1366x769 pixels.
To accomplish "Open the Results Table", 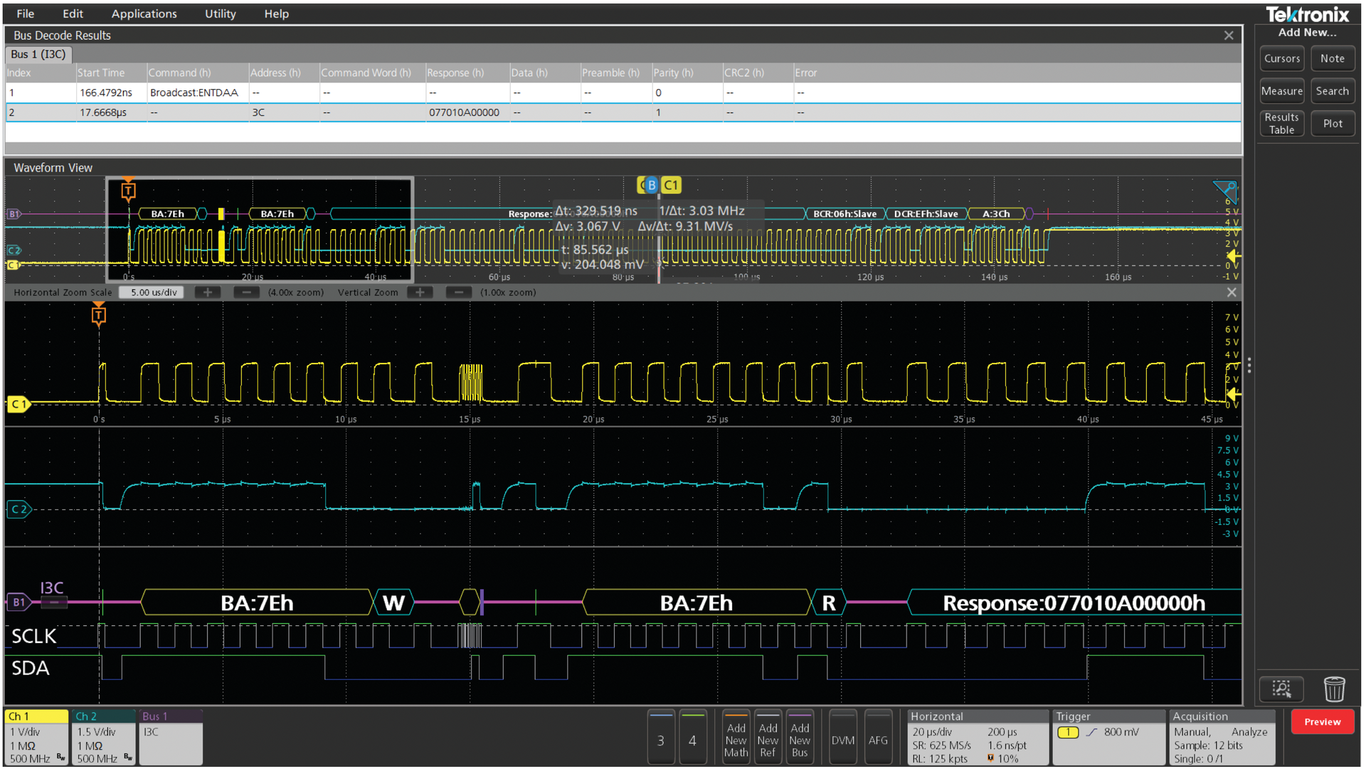I will (1281, 122).
